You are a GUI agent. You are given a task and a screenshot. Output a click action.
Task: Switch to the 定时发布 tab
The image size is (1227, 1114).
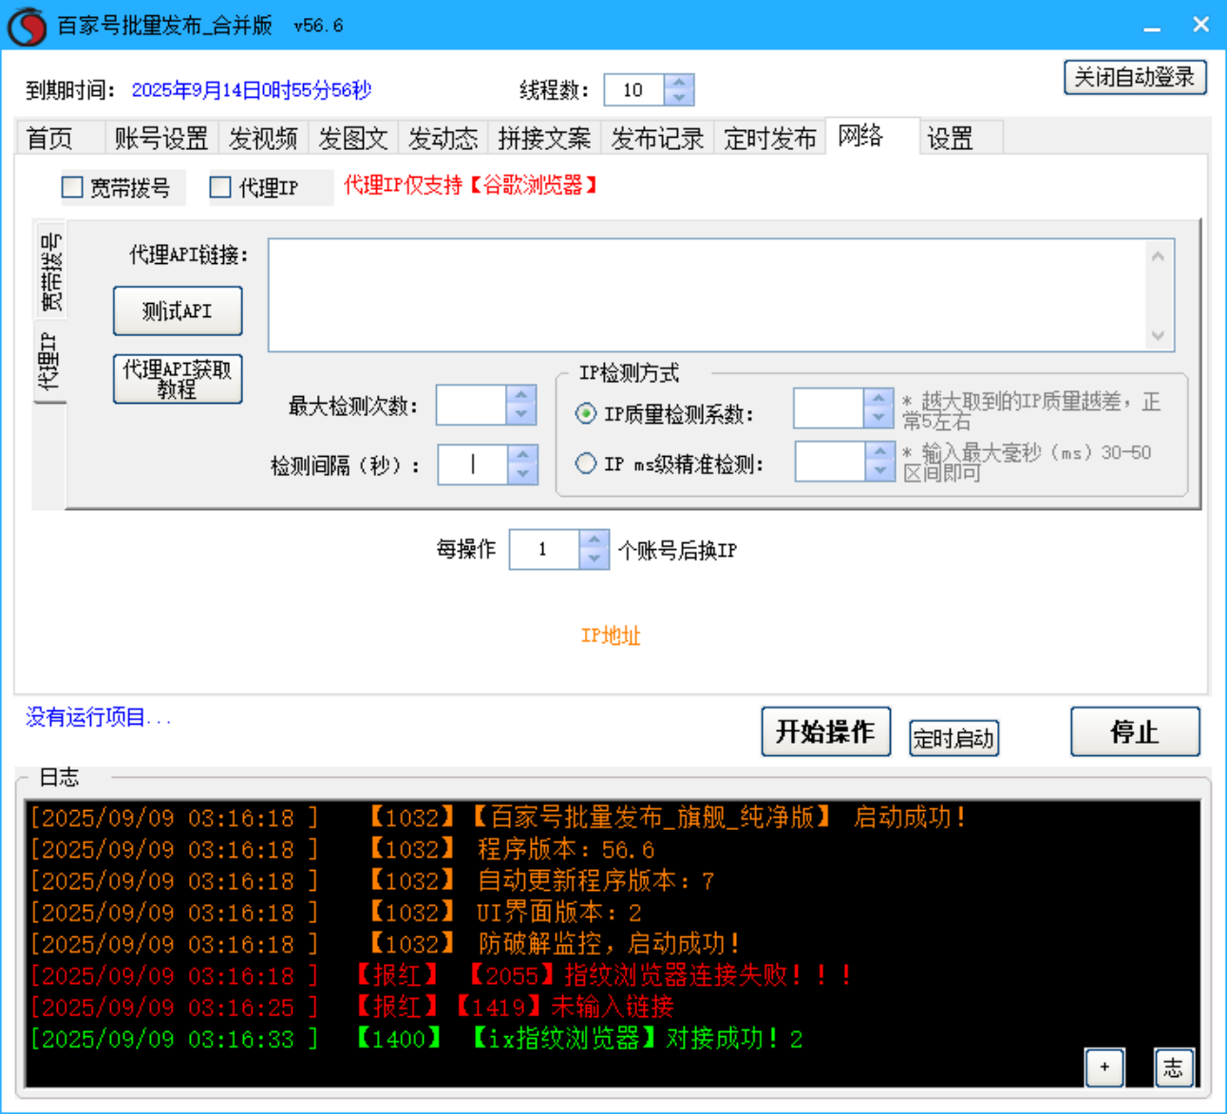click(769, 137)
